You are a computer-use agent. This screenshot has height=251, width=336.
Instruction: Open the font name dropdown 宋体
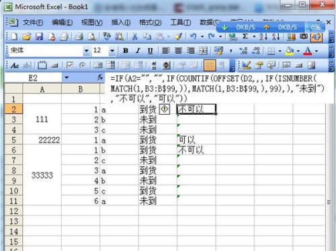click(x=87, y=51)
